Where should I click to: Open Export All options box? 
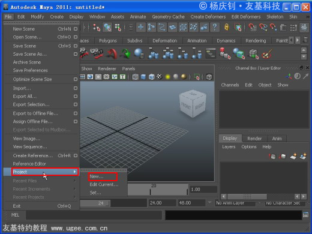[x=76, y=97]
